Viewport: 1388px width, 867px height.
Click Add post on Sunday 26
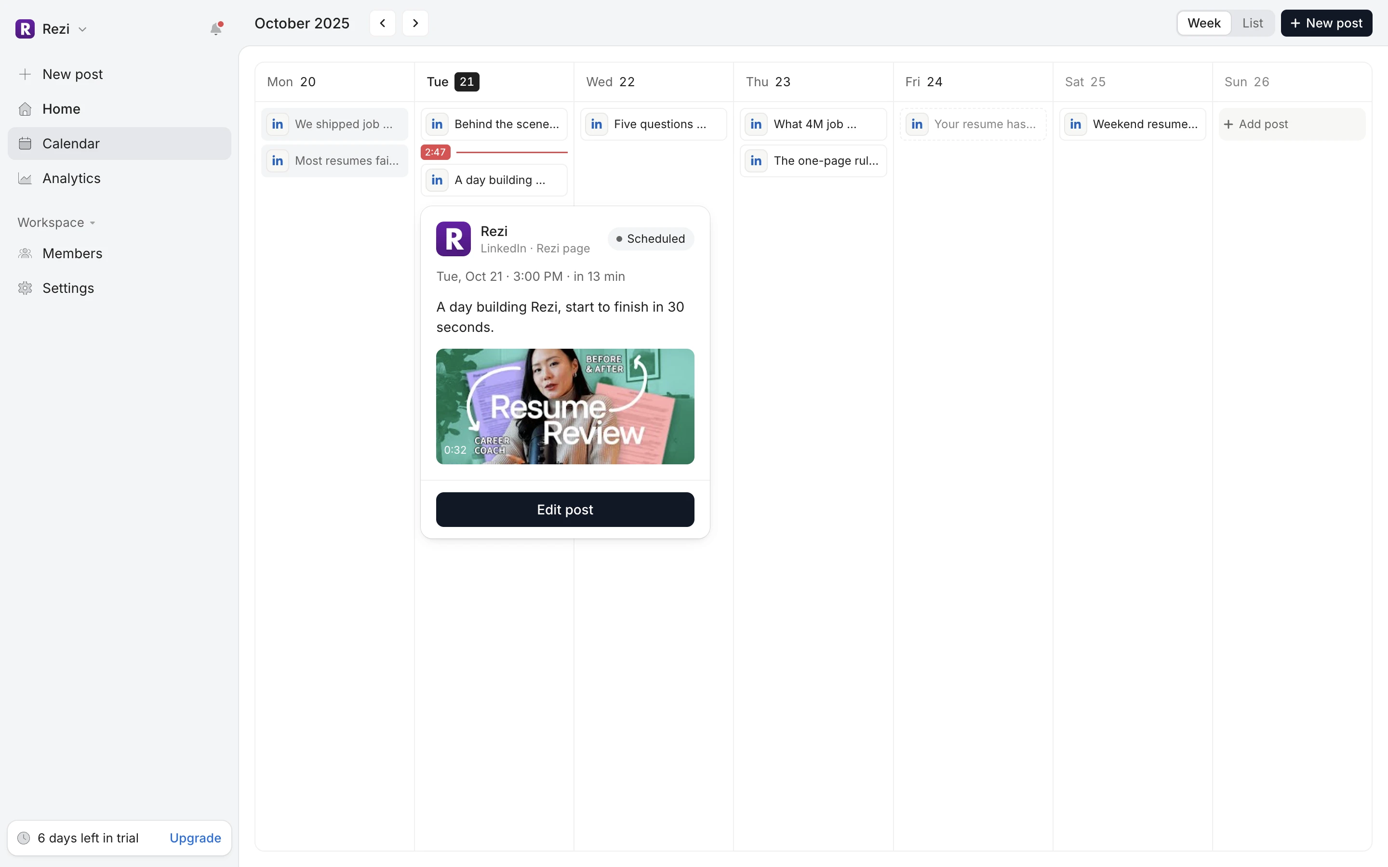click(x=1292, y=124)
